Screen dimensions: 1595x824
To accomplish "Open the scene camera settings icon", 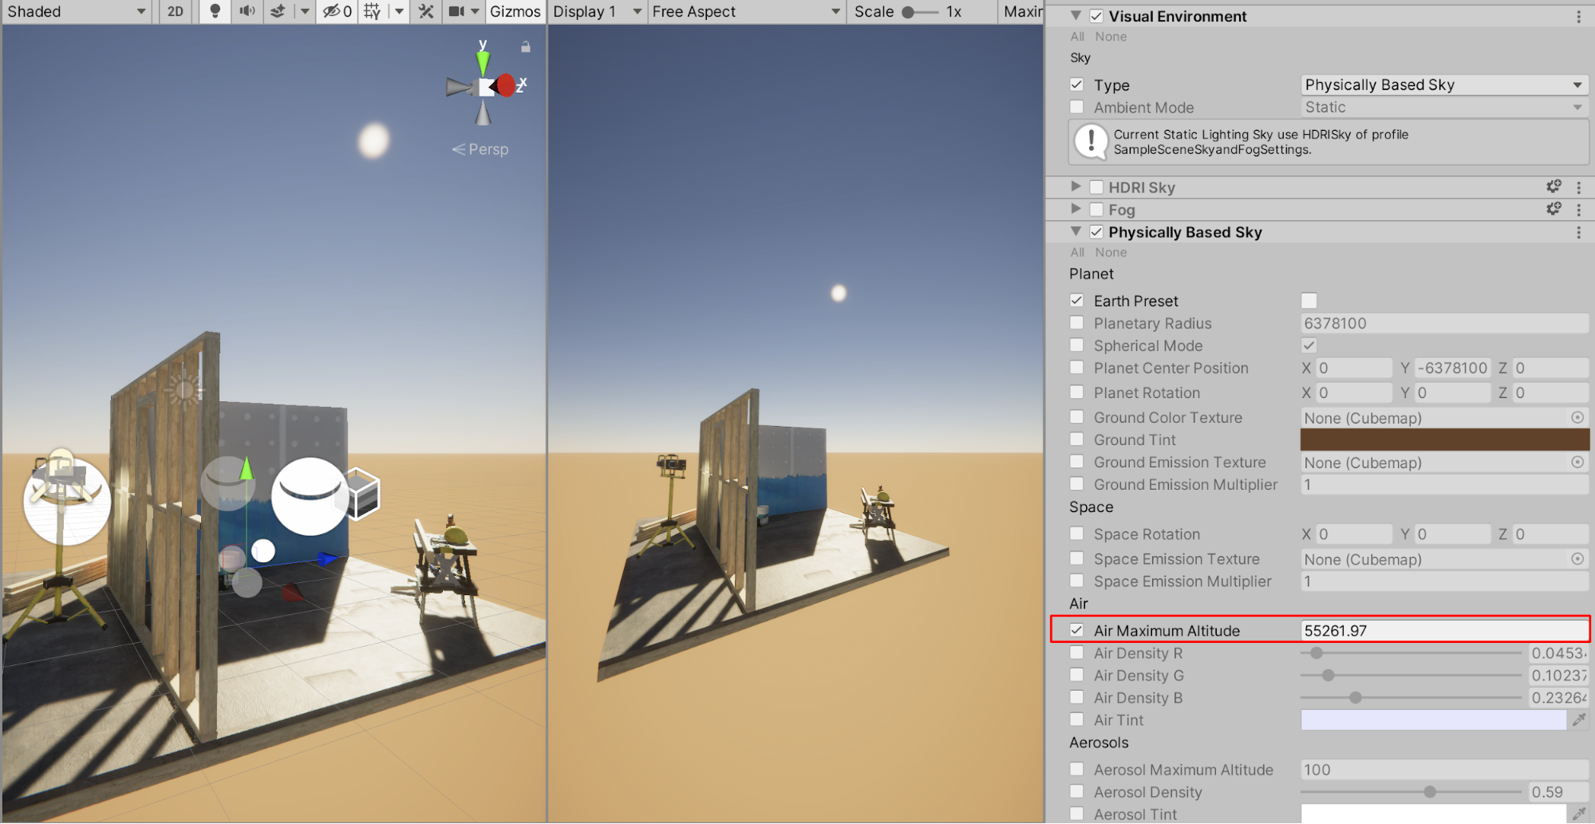I will 456,11.
